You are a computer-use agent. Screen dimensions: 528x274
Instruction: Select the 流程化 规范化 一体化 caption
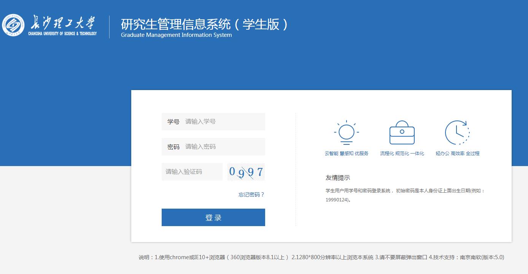point(402,154)
